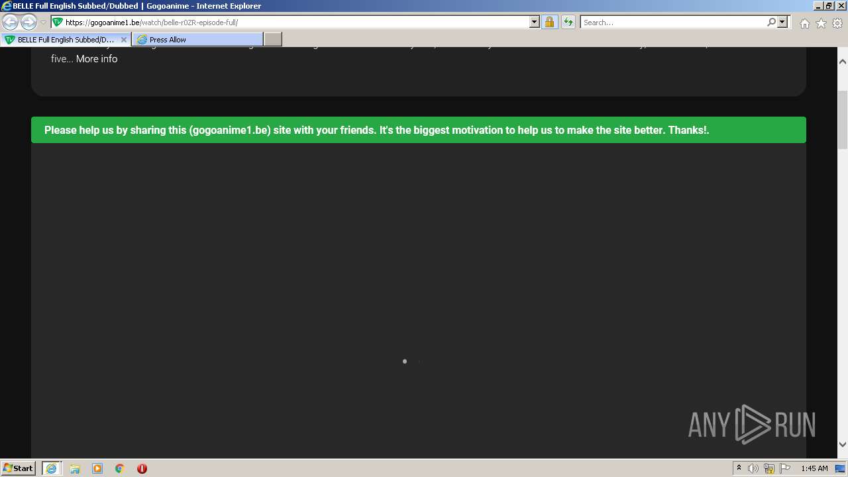Open Favorites star icon
The image size is (848, 477).
pyautogui.click(x=821, y=23)
